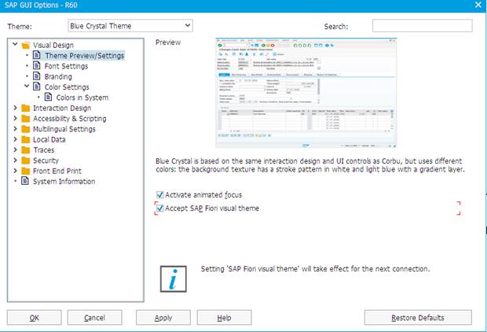Click the Apply button

pyautogui.click(x=163, y=318)
